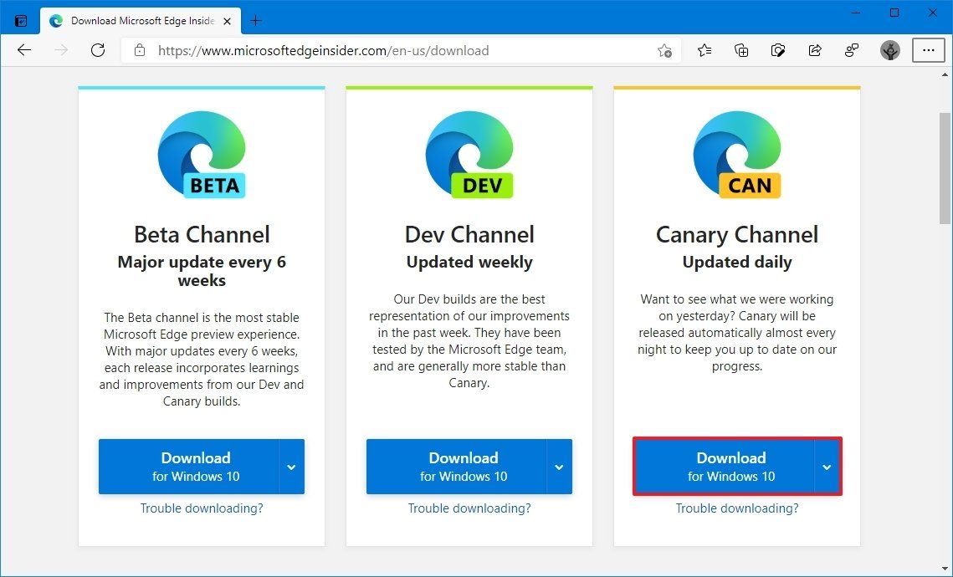This screenshot has height=577, width=953.
Task: Open the browser profile avatar
Action: click(889, 50)
